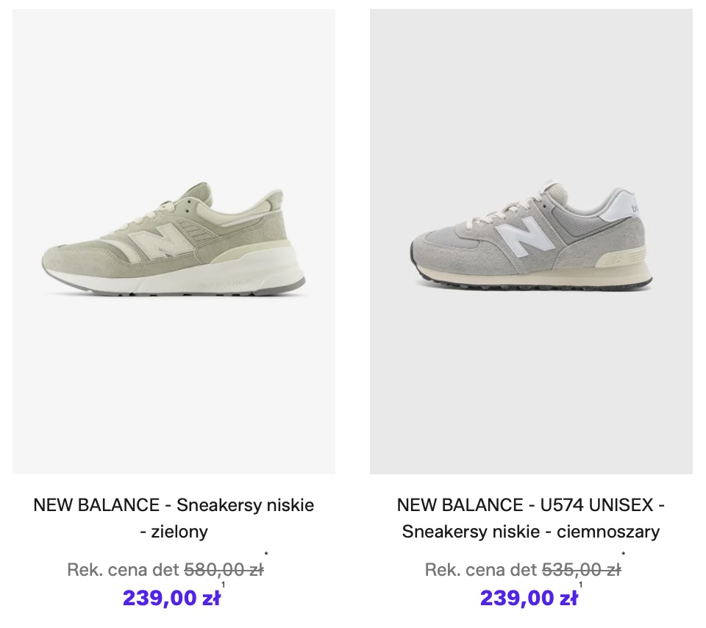This screenshot has width=706, height=628.
Task: Select the green sneaker's 239,00 zł price
Action: (171, 598)
